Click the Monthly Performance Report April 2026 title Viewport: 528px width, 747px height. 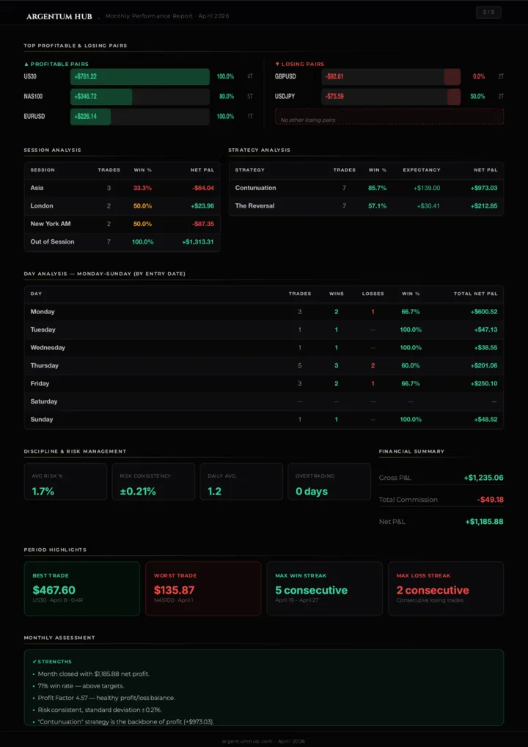167,16
